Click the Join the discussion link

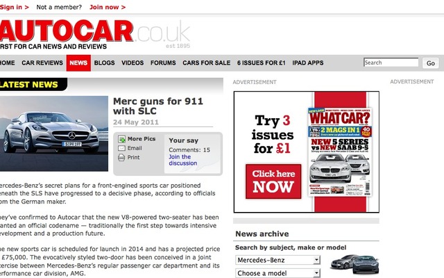pyautogui.click(x=182, y=160)
